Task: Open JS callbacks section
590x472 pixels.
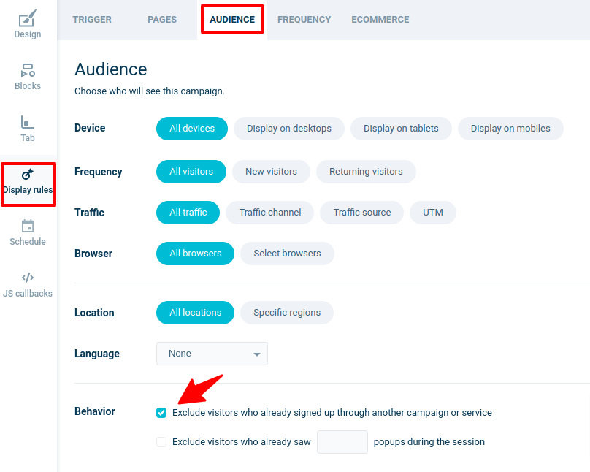Action: [28, 285]
